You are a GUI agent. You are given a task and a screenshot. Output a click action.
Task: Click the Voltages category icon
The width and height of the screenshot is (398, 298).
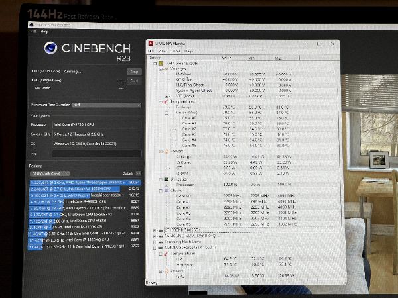[166, 68]
